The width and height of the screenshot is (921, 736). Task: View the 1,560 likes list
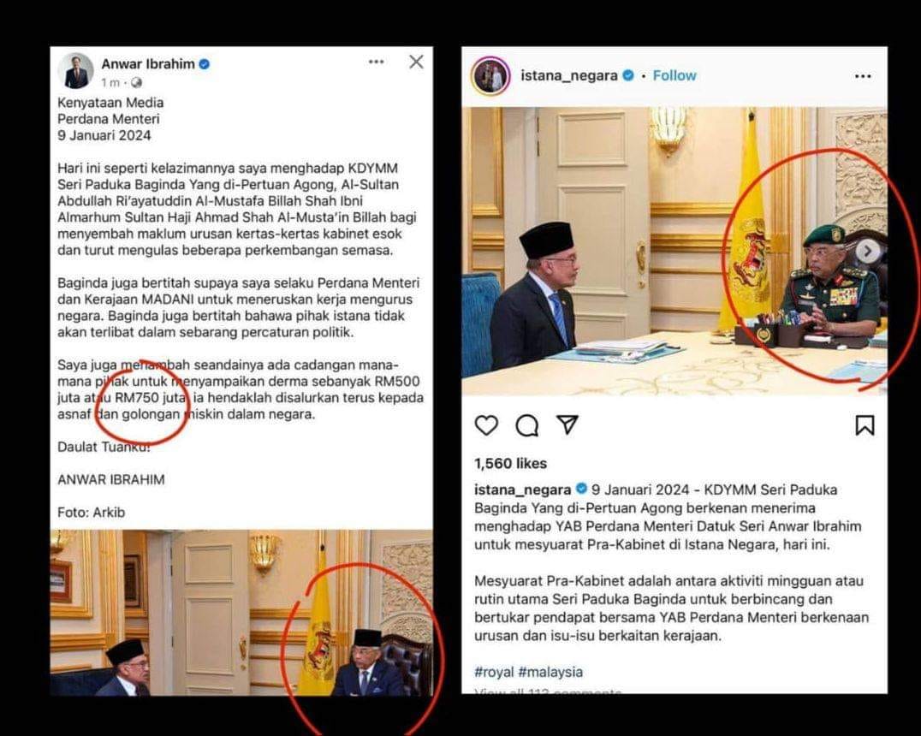510,464
